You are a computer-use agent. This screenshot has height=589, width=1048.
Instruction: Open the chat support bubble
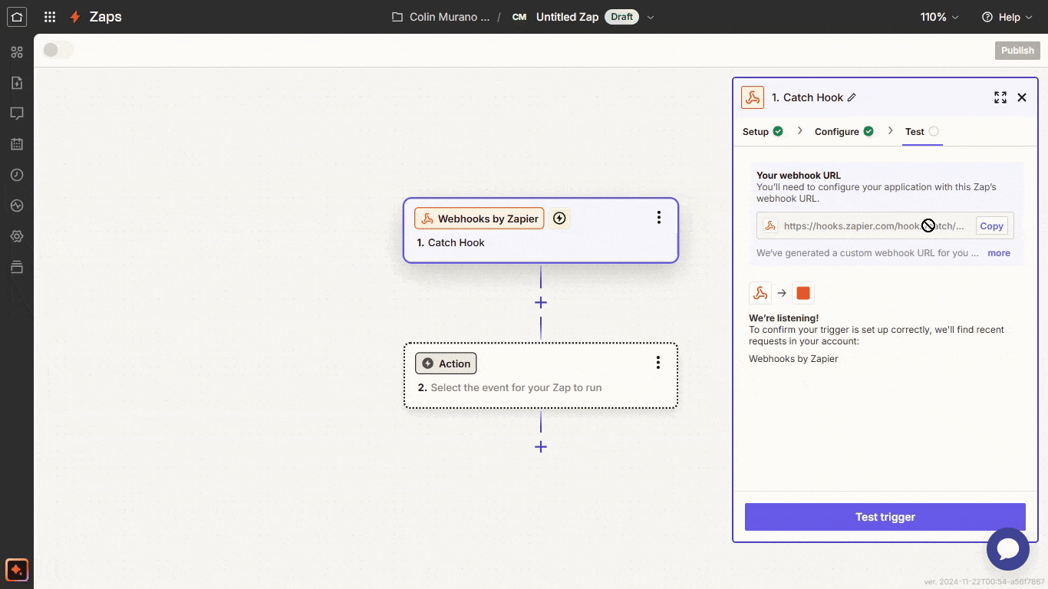click(x=1007, y=549)
